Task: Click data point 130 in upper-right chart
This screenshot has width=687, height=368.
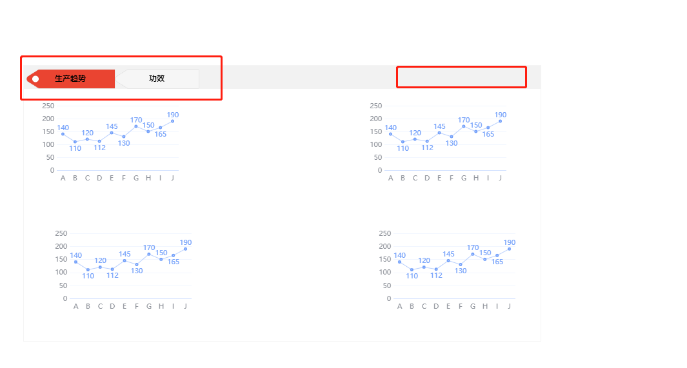Action: [452, 137]
